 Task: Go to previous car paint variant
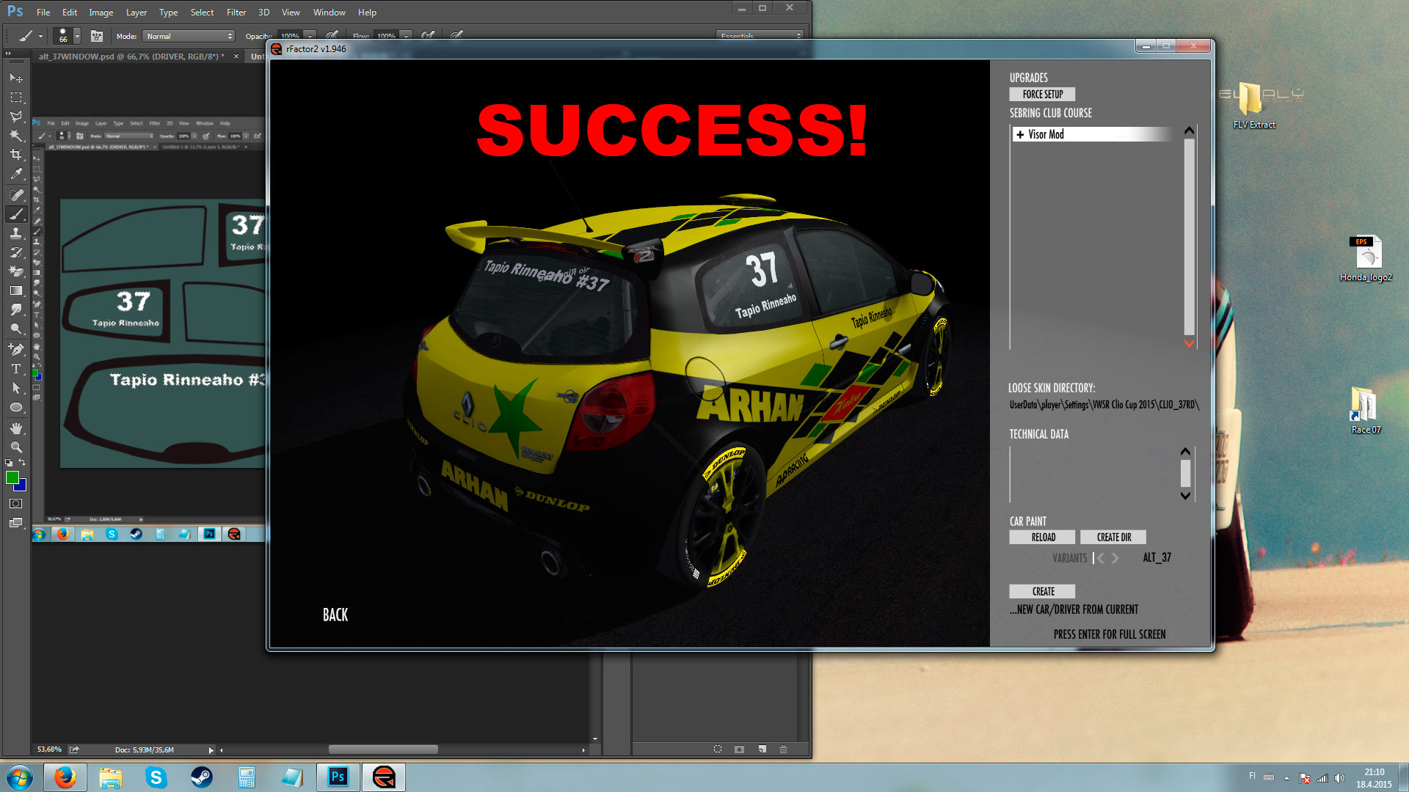1099,558
